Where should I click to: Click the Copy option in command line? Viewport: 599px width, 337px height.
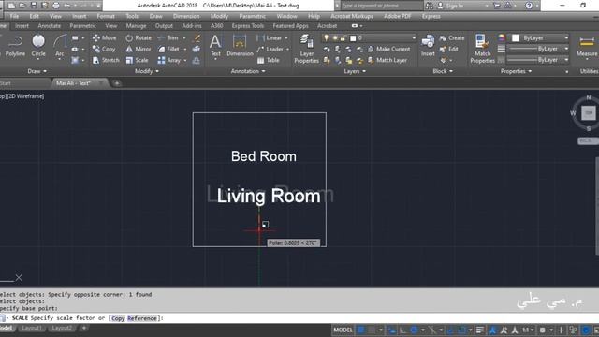pyautogui.click(x=118, y=318)
